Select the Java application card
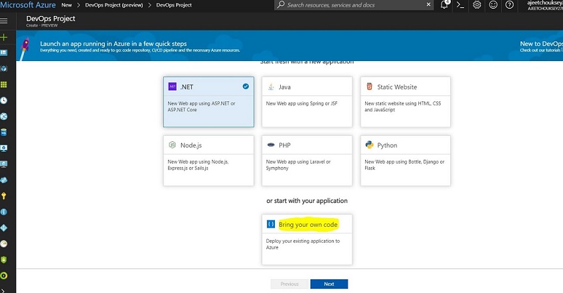This screenshot has width=563, height=293. point(307,101)
